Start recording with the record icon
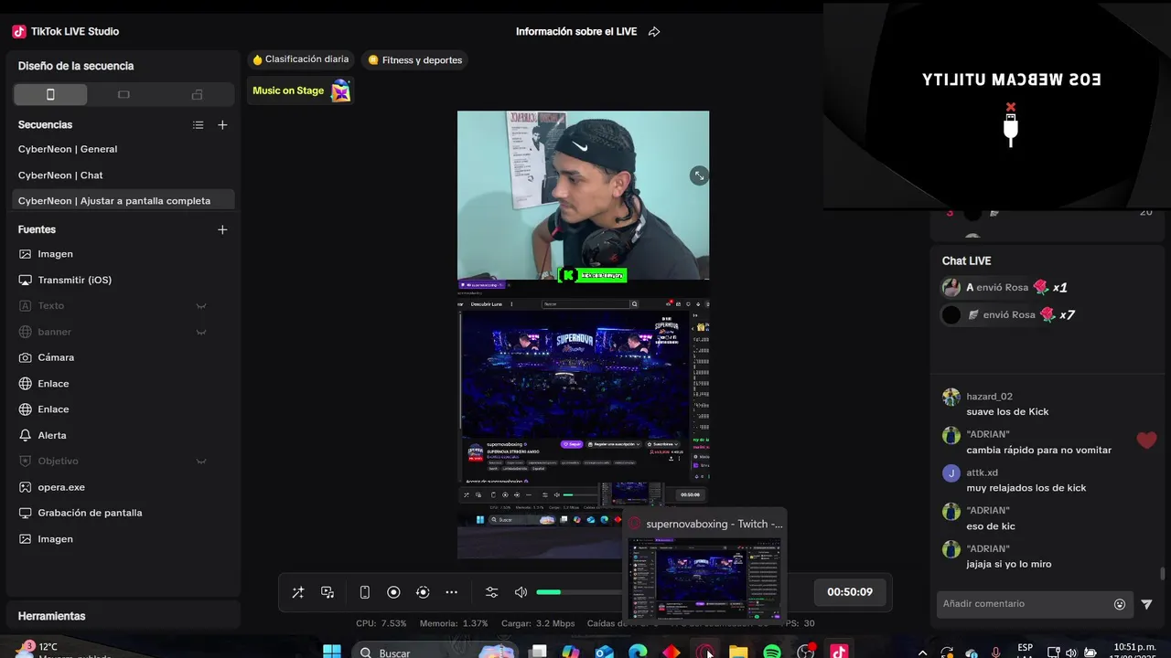This screenshot has width=1171, height=658. point(393,592)
